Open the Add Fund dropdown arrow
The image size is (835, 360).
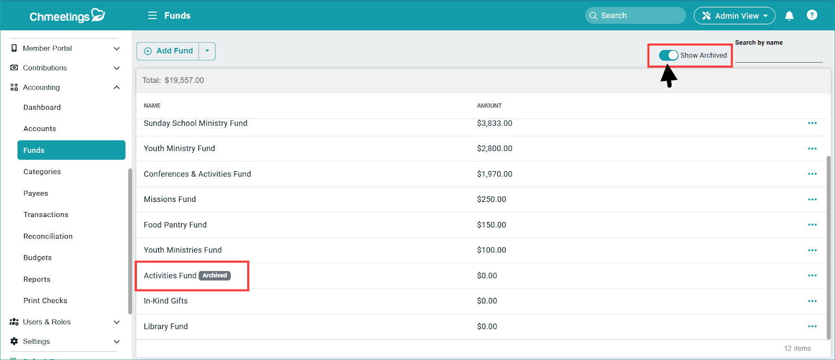coord(207,51)
